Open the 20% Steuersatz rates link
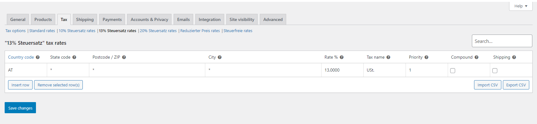The width and height of the screenshot is (537, 124). coord(158,31)
